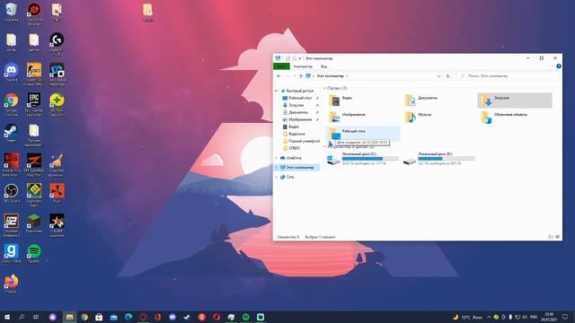Open Локальный диск (C:) drive
The width and height of the screenshot is (575, 323).
point(362,159)
